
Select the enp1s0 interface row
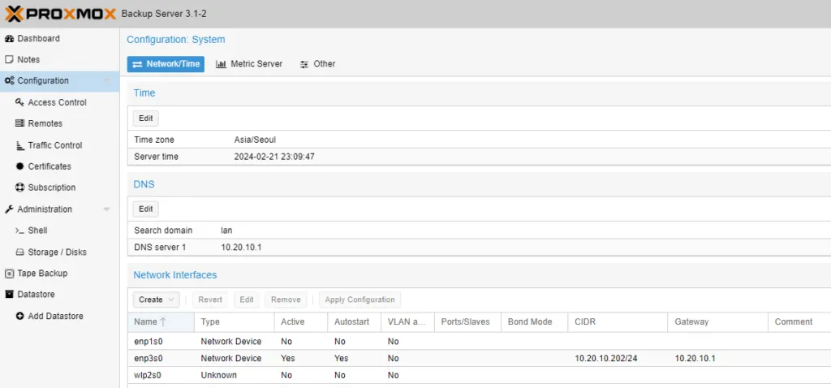[x=479, y=342]
